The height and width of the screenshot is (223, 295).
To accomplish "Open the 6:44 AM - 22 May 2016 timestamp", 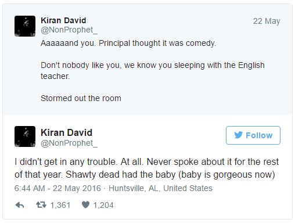I will pyautogui.click(x=57, y=188).
